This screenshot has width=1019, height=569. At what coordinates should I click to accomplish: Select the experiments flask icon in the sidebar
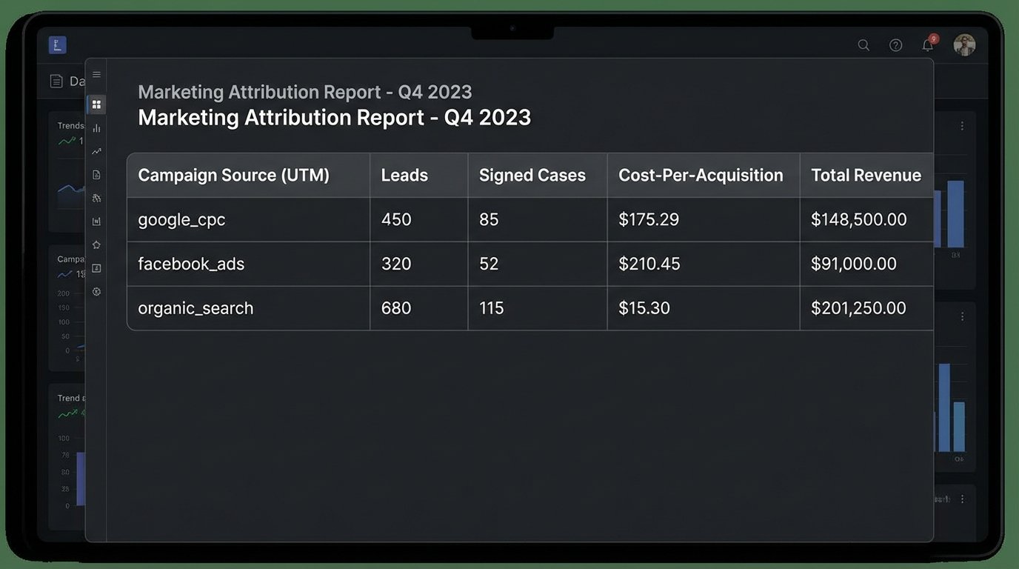(96, 197)
